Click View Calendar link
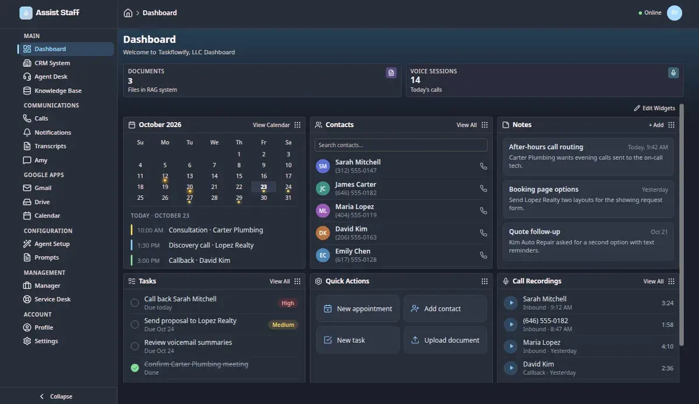The width and height of the screenshot is (699, 404). pyautogui.click(x=271, y=125)
